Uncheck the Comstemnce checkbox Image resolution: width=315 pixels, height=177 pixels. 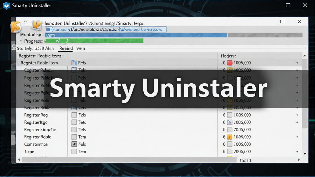click(x=74, y=144)
